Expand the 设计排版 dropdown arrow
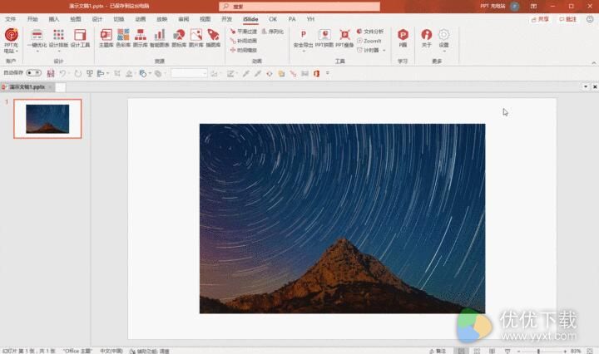 point(59,52)
